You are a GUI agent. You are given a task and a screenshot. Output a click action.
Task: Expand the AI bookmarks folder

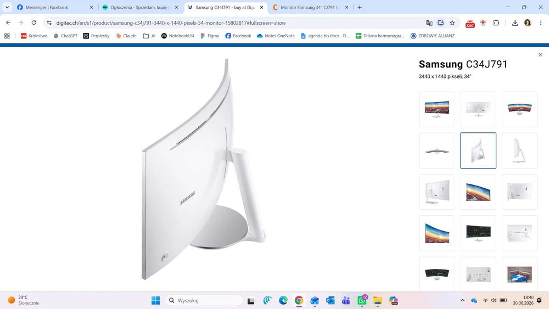pos(149,36)
